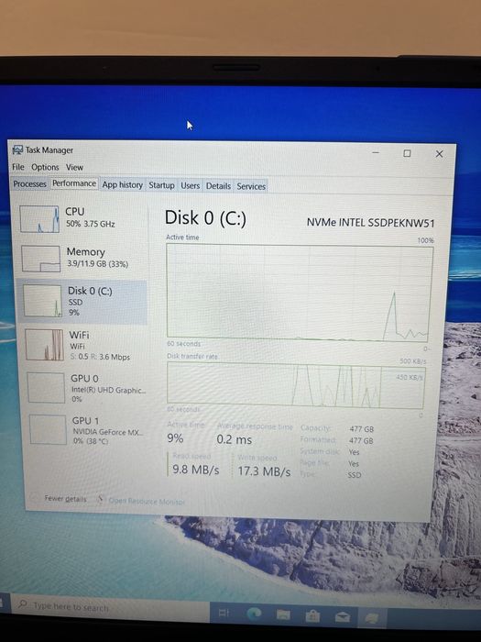This screenshot has width=481, height=642.
Task: Open the Startup tab
Action: tap(161, 185)
